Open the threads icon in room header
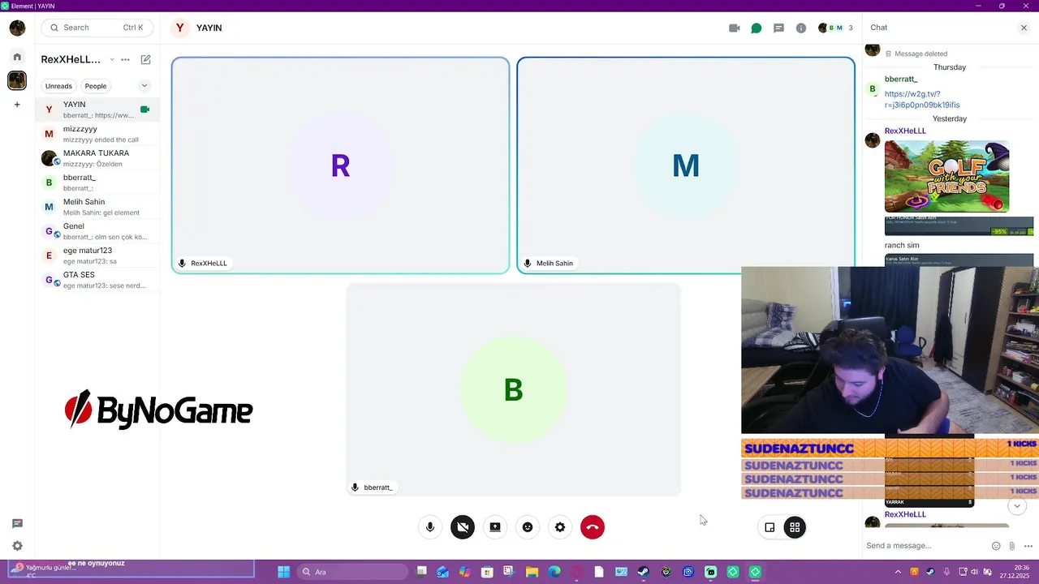The image size is (1039, 584). (x=778, y=28)
